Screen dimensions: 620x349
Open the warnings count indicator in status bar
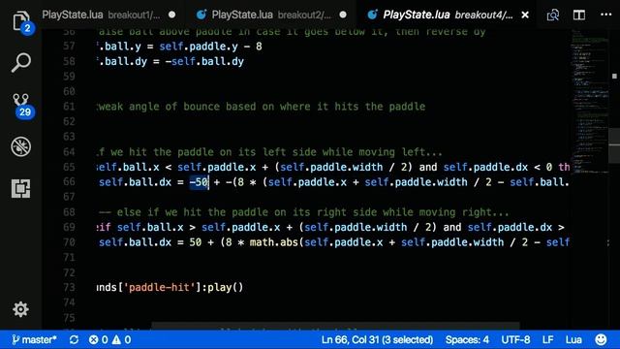tap(122, 340)
